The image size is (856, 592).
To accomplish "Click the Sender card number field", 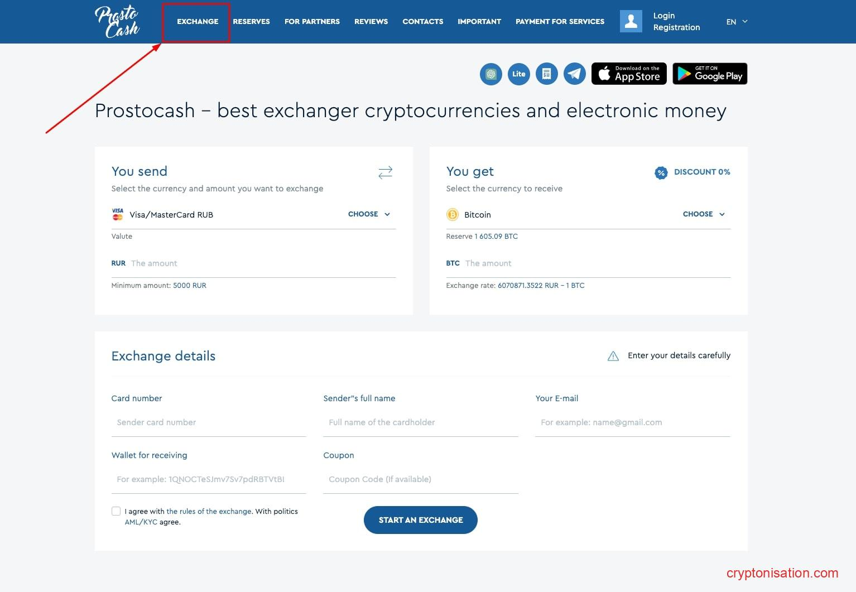I will pyautogui.click(x=209, y=422).
